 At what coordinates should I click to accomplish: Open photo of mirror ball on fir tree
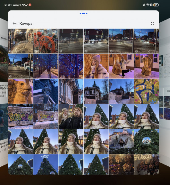click(x=147, y=142)
